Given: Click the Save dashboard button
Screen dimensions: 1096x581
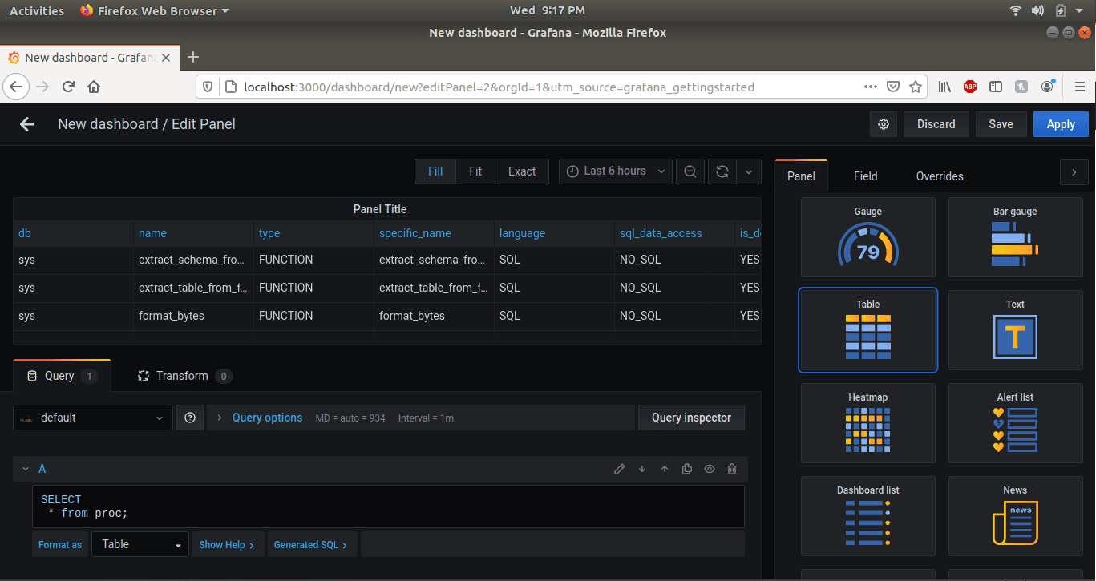Looking at the screenshot, I should coord(1001,124).
